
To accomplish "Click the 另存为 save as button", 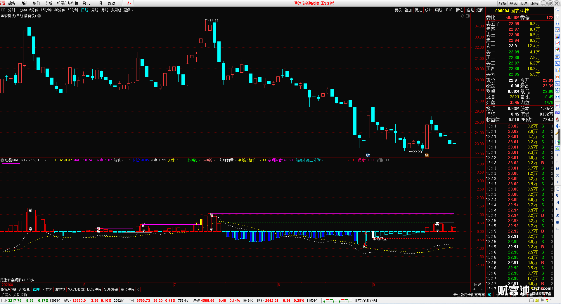I will 47,289.
